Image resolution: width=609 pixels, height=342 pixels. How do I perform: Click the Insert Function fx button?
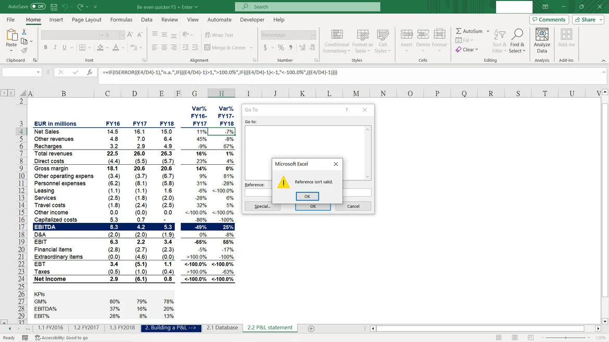click(x=90, y=72)
